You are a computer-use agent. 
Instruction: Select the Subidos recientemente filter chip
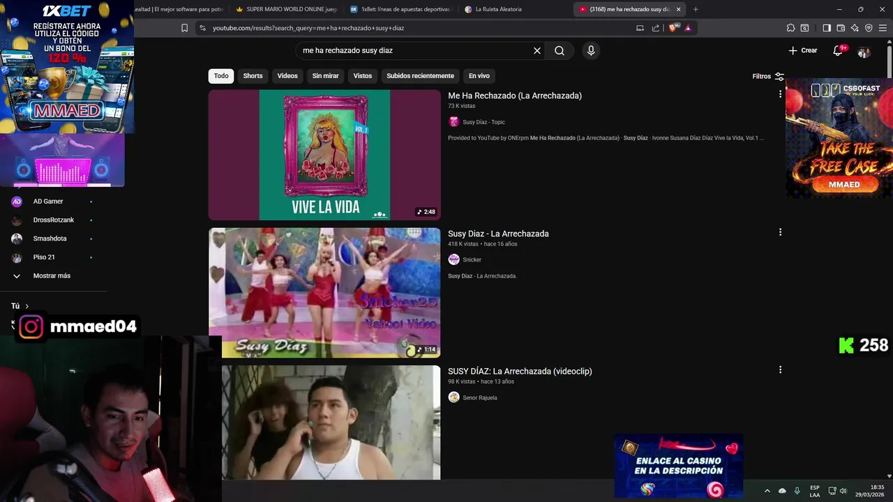[420, 76]
